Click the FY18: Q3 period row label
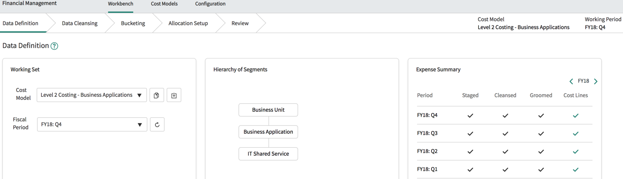 tap(427, 133)
